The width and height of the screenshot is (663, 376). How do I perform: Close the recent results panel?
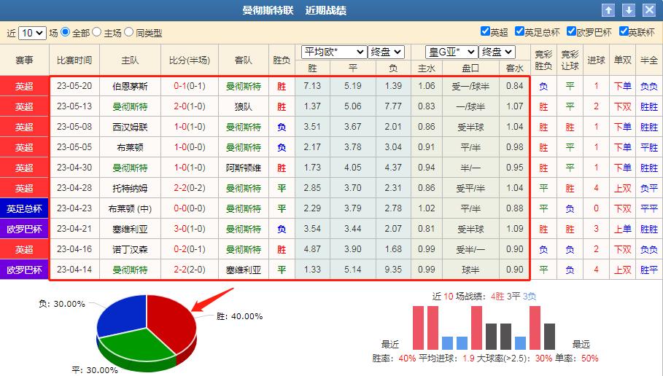click(x=649, y=10)
